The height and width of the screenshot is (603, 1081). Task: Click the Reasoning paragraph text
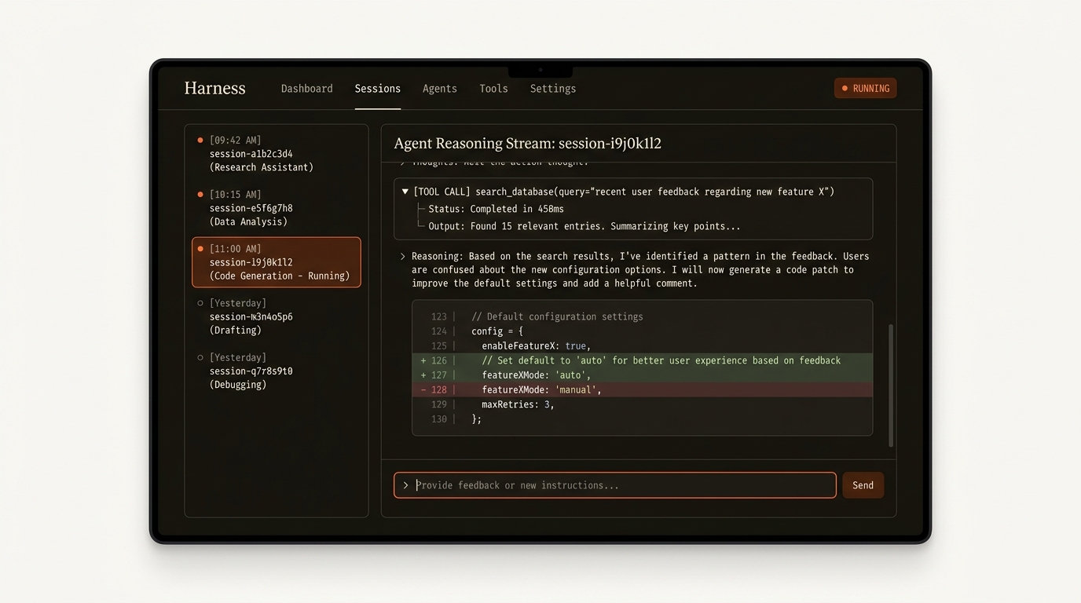coord(640,269)
